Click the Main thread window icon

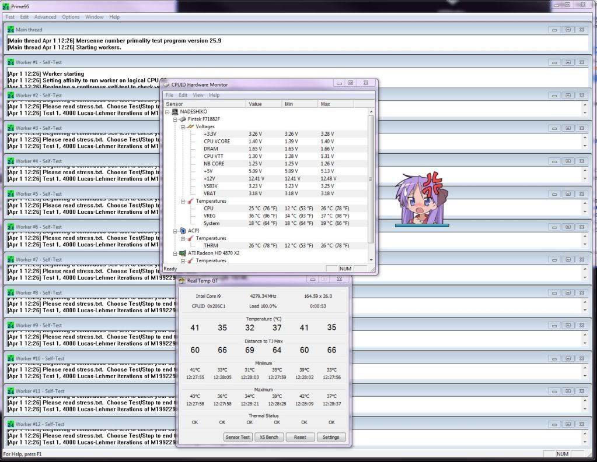[x=11, y=29]
